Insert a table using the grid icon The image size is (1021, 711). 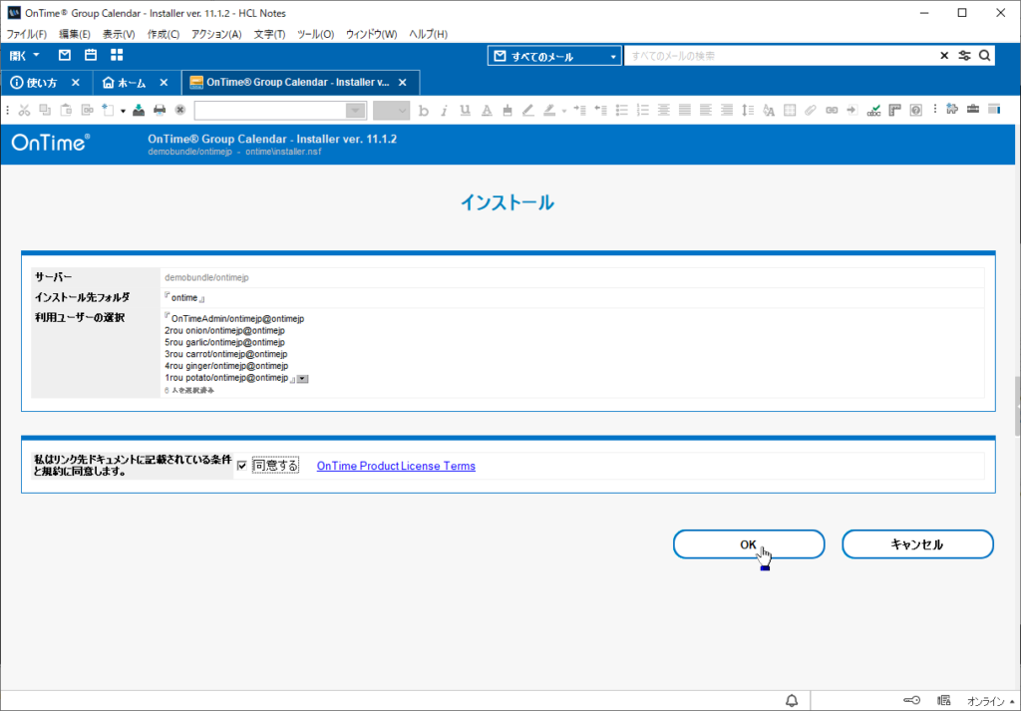pos(790,110)
